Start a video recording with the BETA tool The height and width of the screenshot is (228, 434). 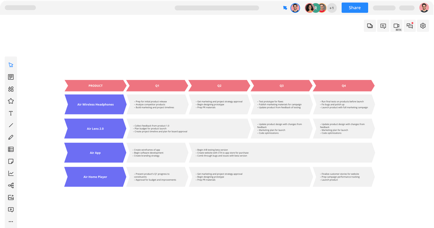pos(396,26)
